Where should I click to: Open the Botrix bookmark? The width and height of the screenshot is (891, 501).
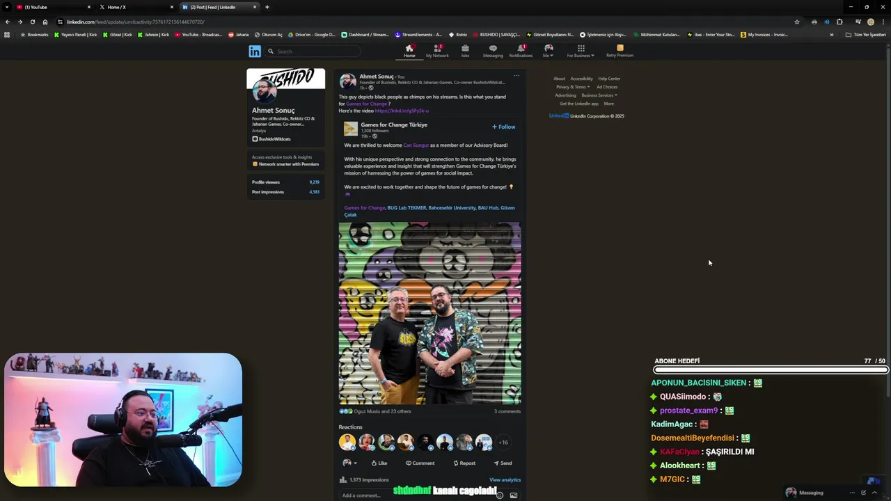click(457, 35)
